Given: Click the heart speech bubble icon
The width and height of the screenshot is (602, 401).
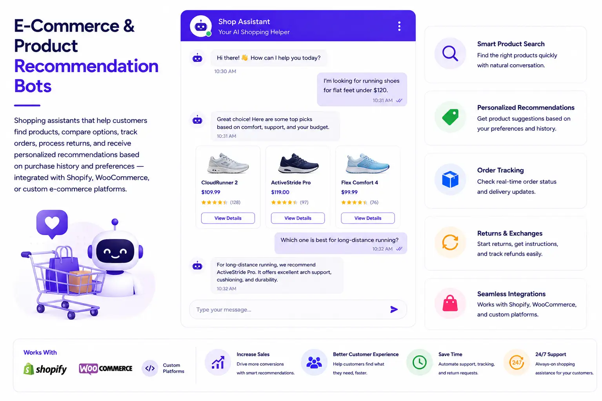Looking at the screenshot, I should [52, 224].
